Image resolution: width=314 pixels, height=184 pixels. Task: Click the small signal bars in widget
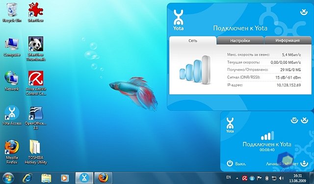pos(267,136)
